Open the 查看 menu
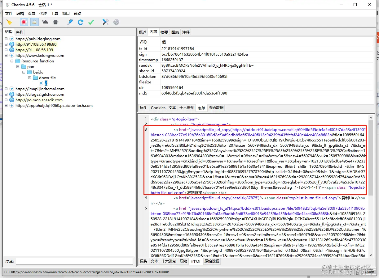The image size is (379, 278). click(x=32, y=14)
